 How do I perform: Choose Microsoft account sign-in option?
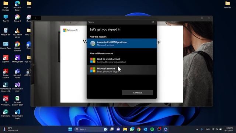point(122,70)
